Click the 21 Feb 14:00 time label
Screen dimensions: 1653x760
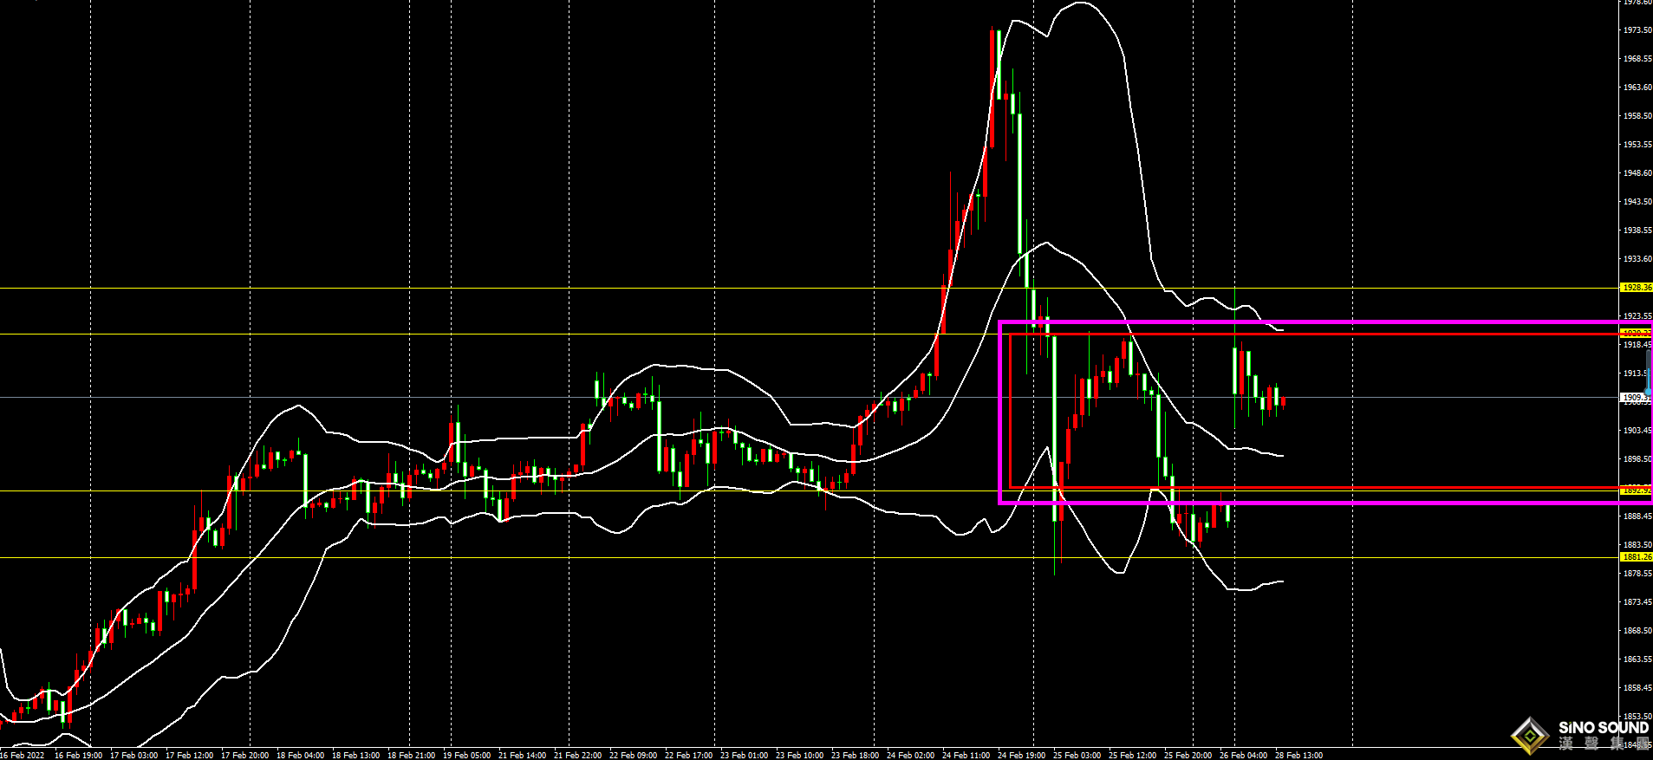[x=522, y=755]
